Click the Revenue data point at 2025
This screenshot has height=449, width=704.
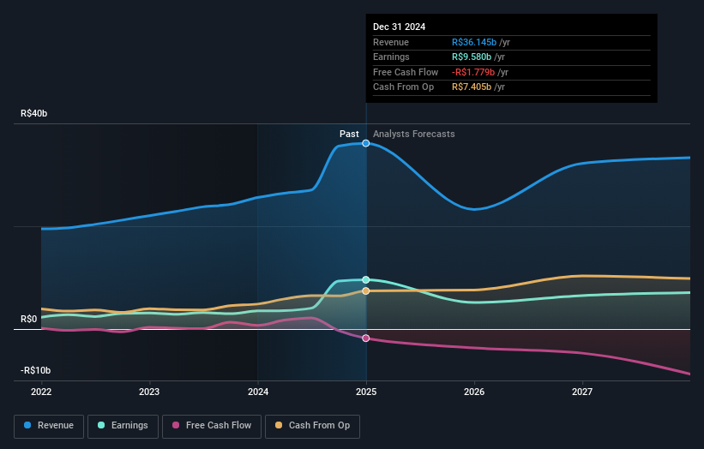[366, 144]
